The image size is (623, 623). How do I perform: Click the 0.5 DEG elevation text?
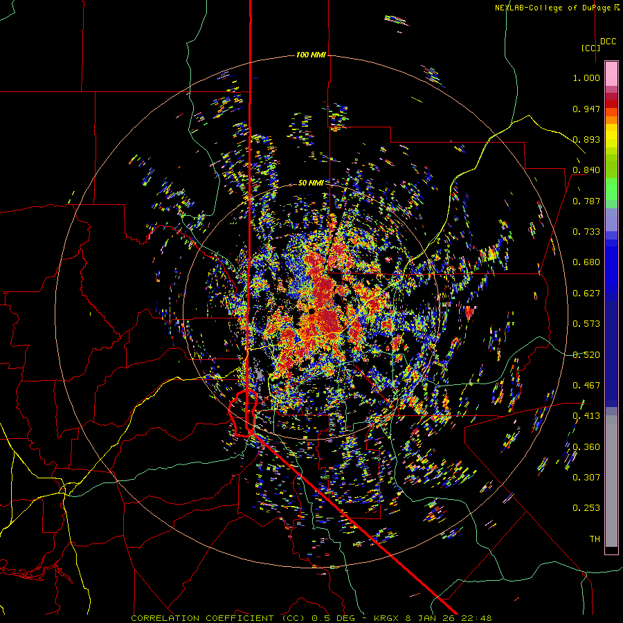[335, 618]
